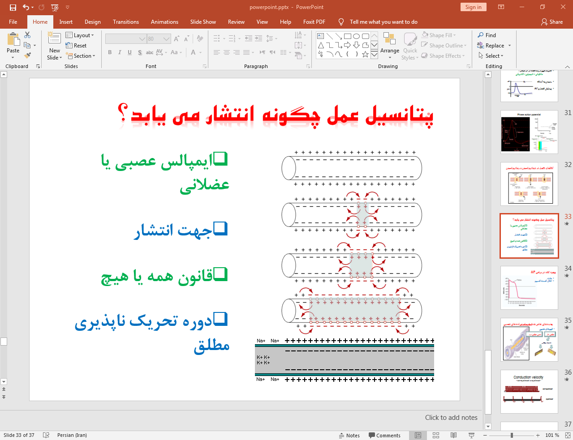Select the oval shape in gallery
Screen dimensions: 573x440
tap(356, 36)
